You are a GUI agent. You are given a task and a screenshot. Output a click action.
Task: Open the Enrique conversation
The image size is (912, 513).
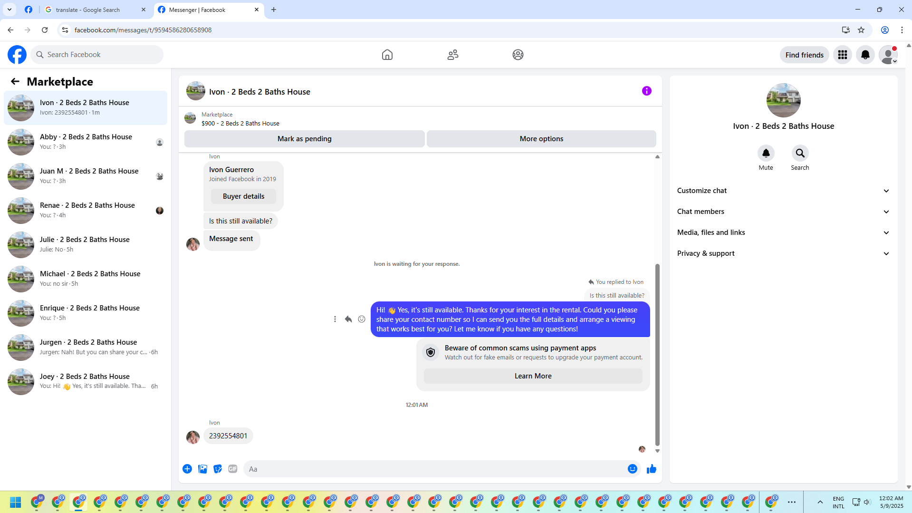(x=86, y=313)
